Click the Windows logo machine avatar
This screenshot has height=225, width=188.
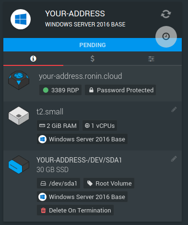[21, 19]
